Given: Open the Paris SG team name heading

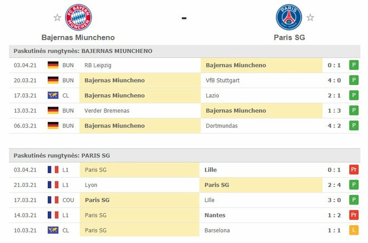Looking at the screenshot, I should coord(289,38).
